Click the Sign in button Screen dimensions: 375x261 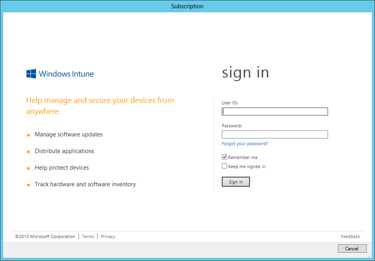(x=236, y=182)
